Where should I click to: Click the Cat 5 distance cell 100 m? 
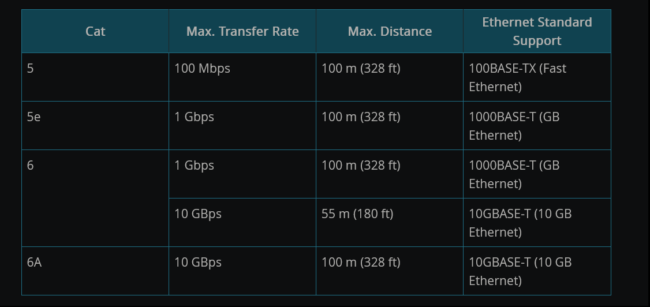coord(390,77)
